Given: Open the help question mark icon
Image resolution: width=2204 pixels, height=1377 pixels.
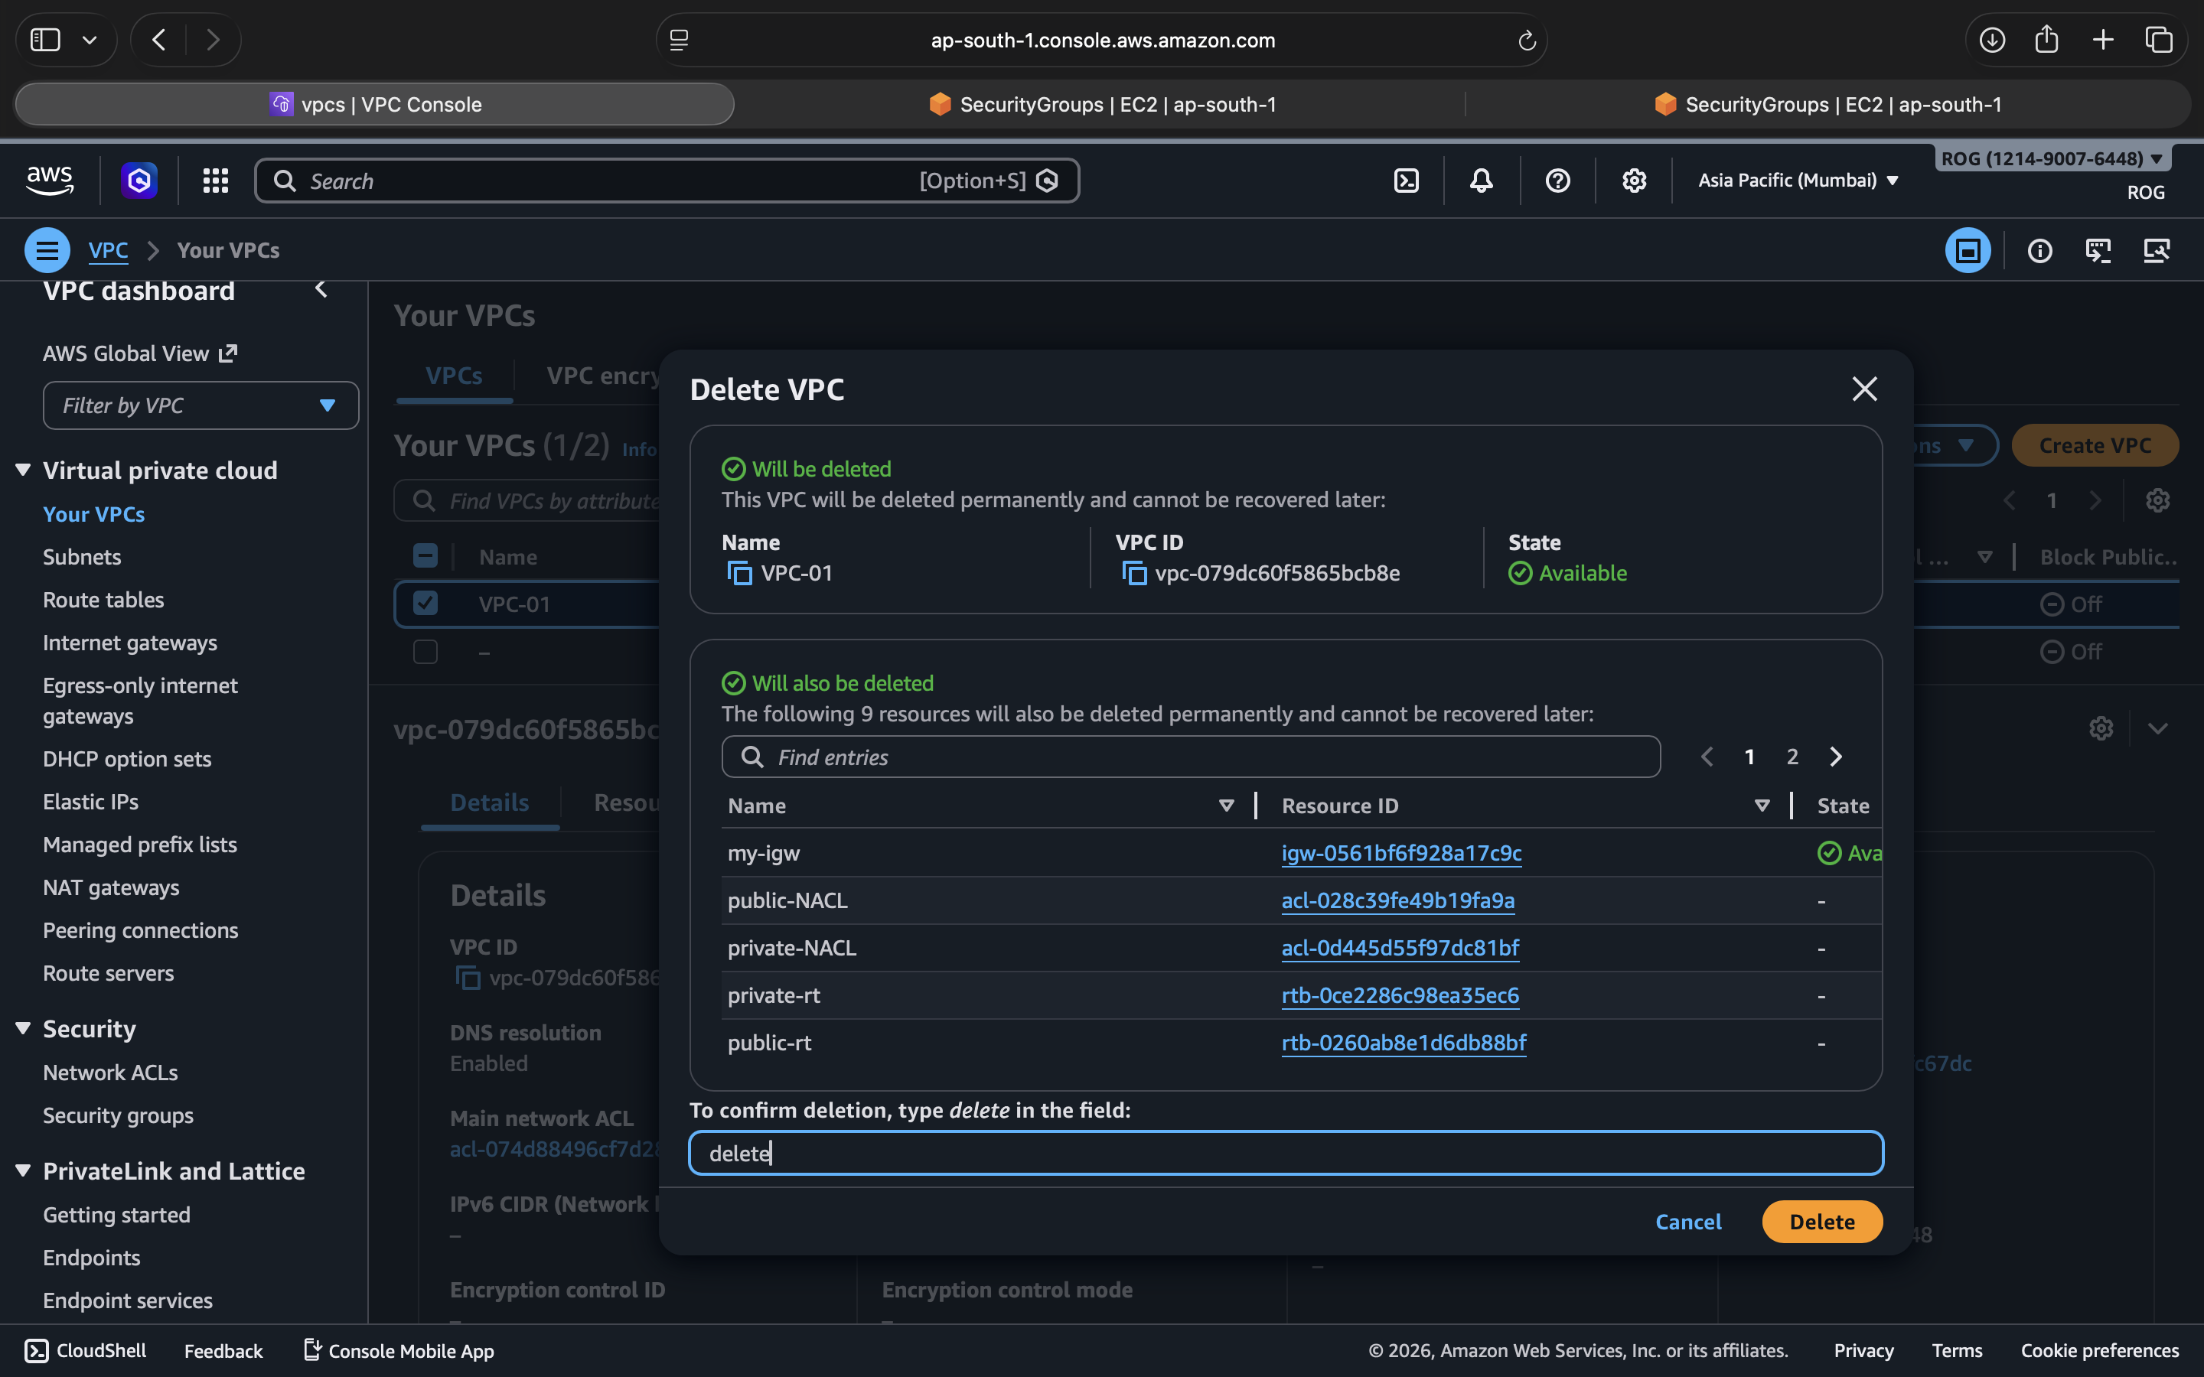Looking at the screenshot, I should click(1557, 181).
